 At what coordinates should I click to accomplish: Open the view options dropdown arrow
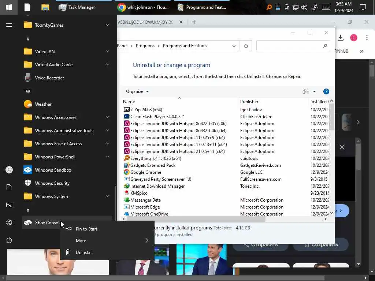(314, 91)
